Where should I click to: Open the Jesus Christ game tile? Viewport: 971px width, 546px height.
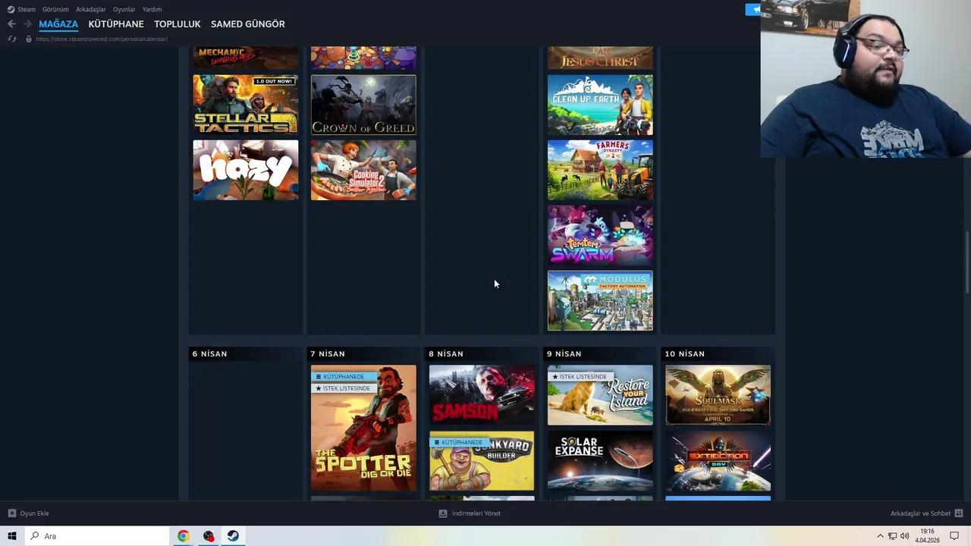600,58
